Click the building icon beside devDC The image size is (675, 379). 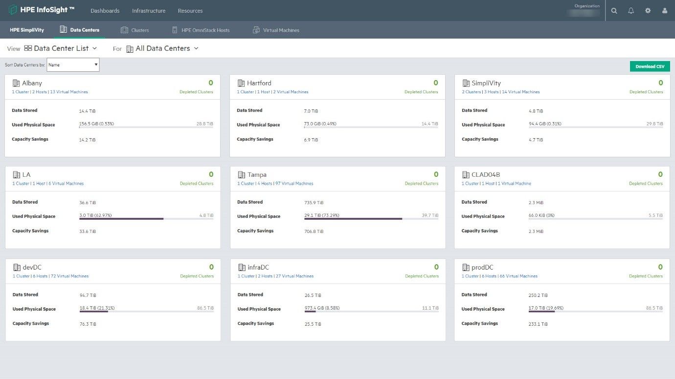(x=17, y=267)
